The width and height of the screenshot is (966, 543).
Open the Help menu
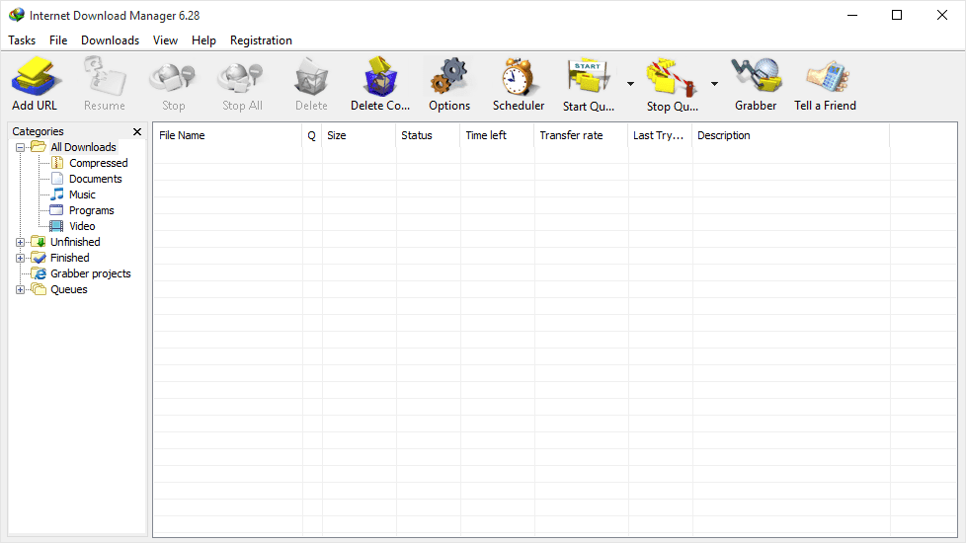[x=203, y=40]
